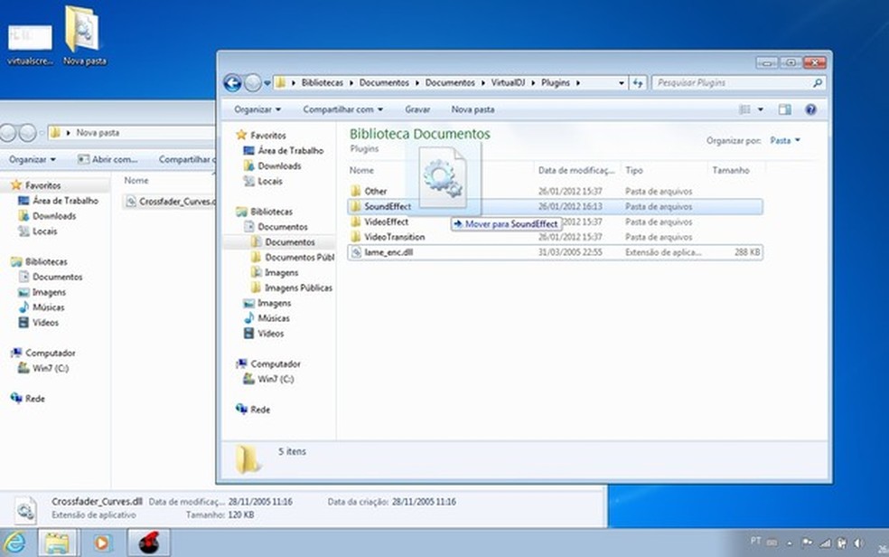889x557 pixels.
Task: Open Área de Trabalho in the Plugins sidebar
Action: (290, 150)
